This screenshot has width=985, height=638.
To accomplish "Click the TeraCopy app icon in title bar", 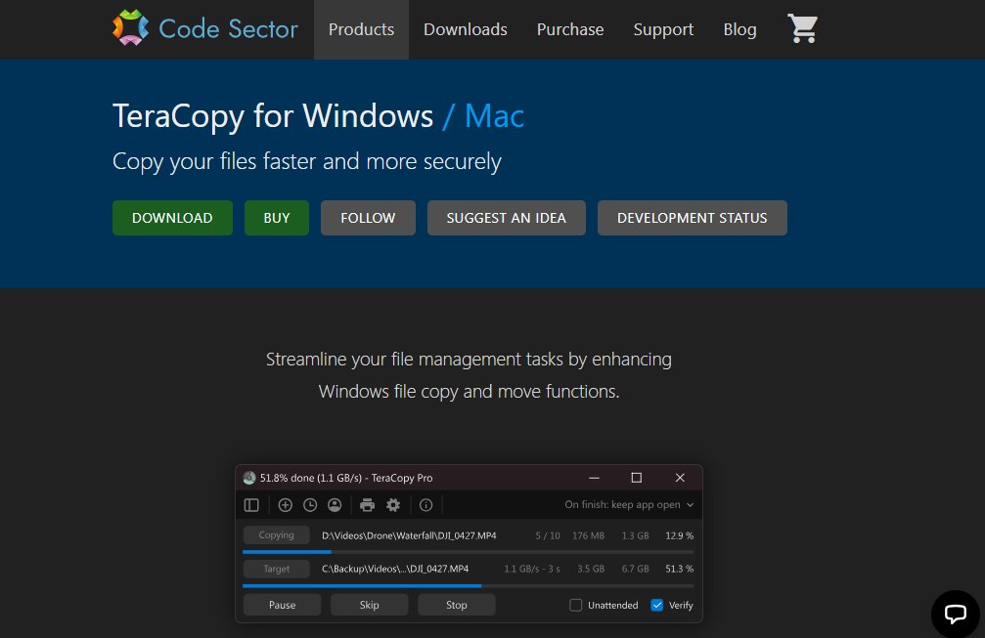I will pyautogui.click(x=249, y=478).
